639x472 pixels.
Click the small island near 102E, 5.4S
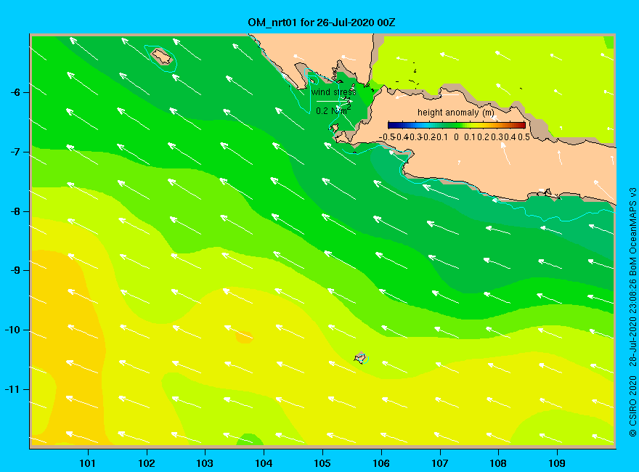tap(161, 56)
